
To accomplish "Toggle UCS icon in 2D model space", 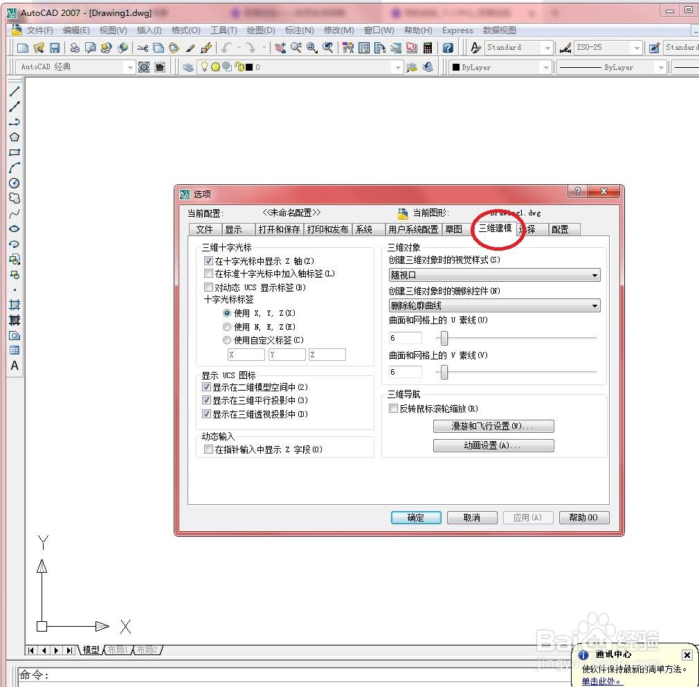I will 206,387.
